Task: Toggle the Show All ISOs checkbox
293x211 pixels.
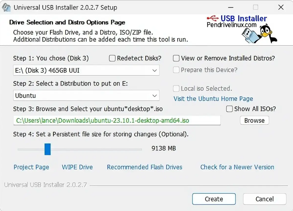Action: pyautogui.click(x=229, y=109)
